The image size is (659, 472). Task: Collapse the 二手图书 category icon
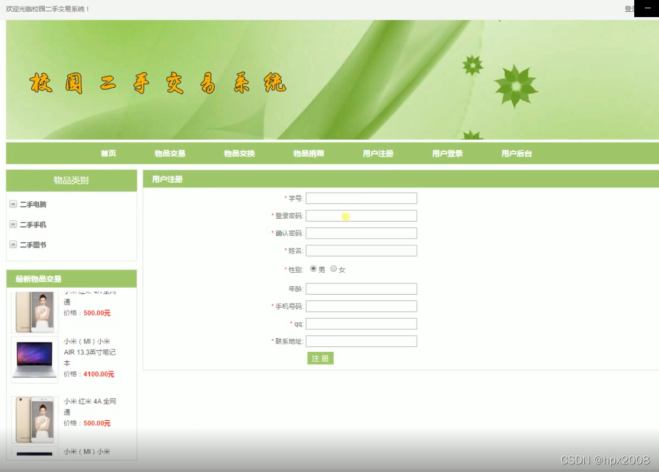(x=13, y=245)
